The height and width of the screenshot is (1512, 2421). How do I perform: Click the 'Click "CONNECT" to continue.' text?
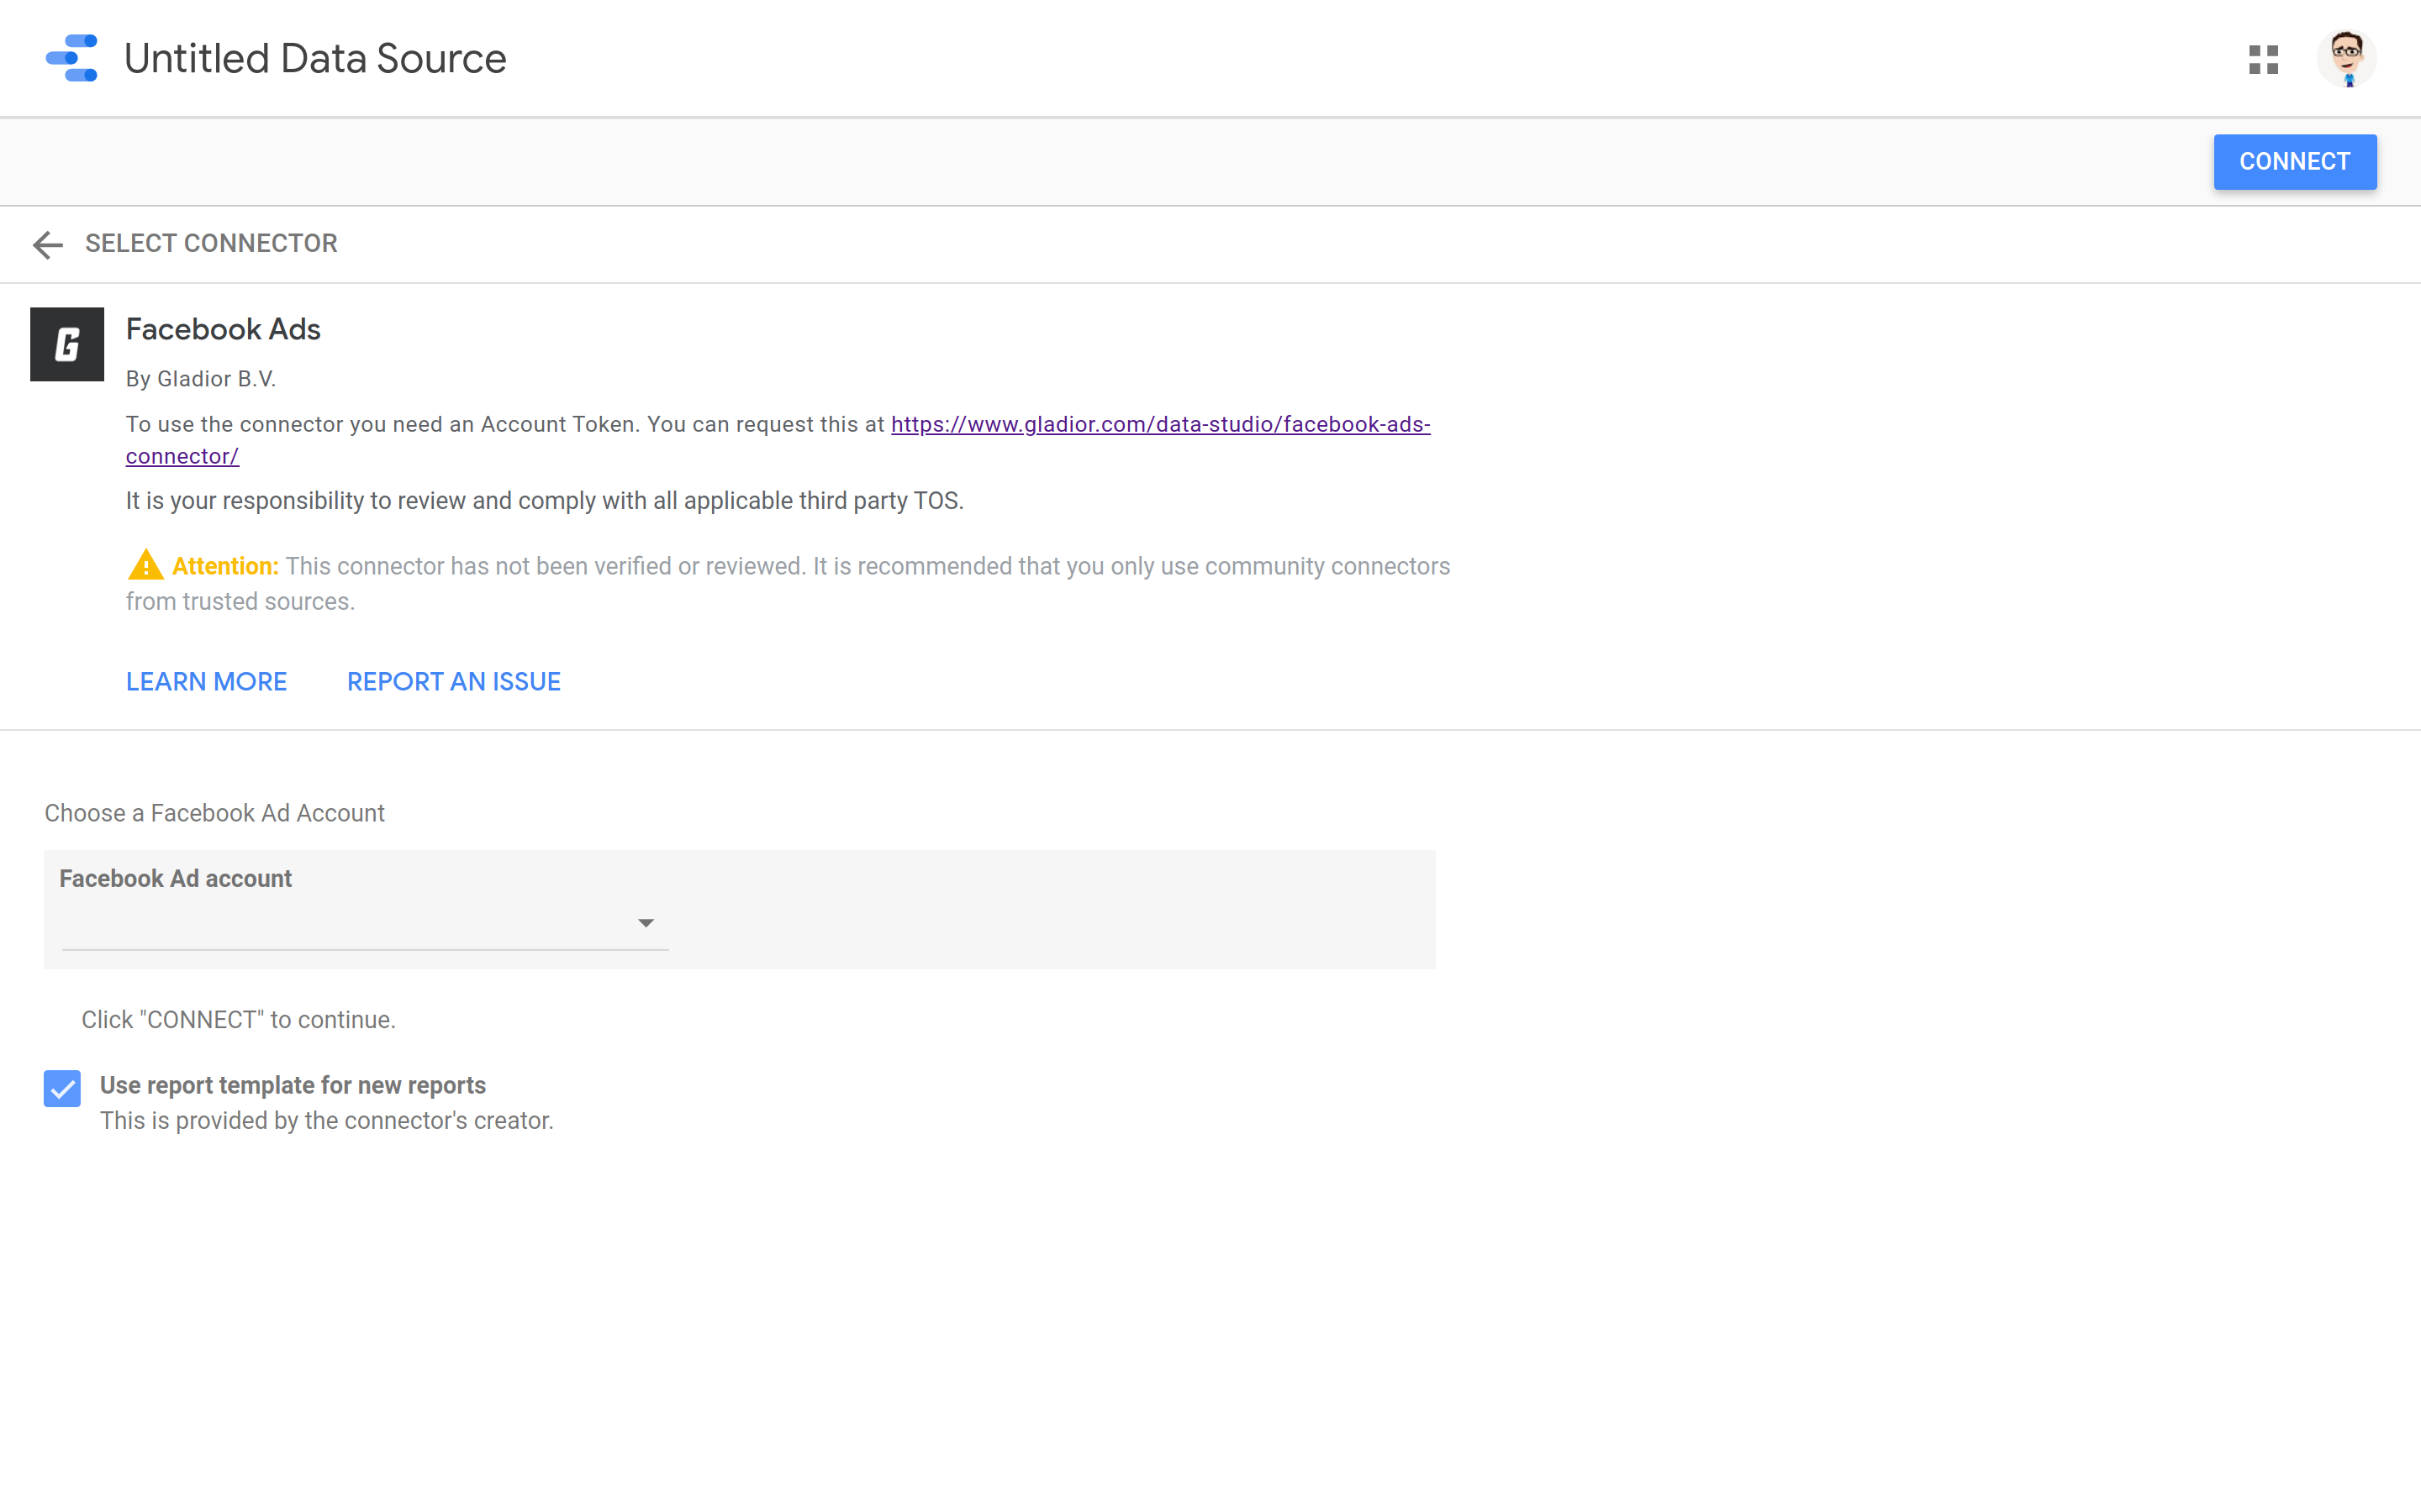[238, 1020]
